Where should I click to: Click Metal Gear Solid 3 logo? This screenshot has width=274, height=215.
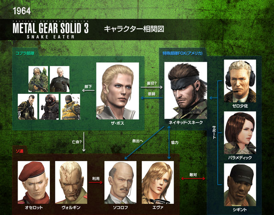click(51, 30)
